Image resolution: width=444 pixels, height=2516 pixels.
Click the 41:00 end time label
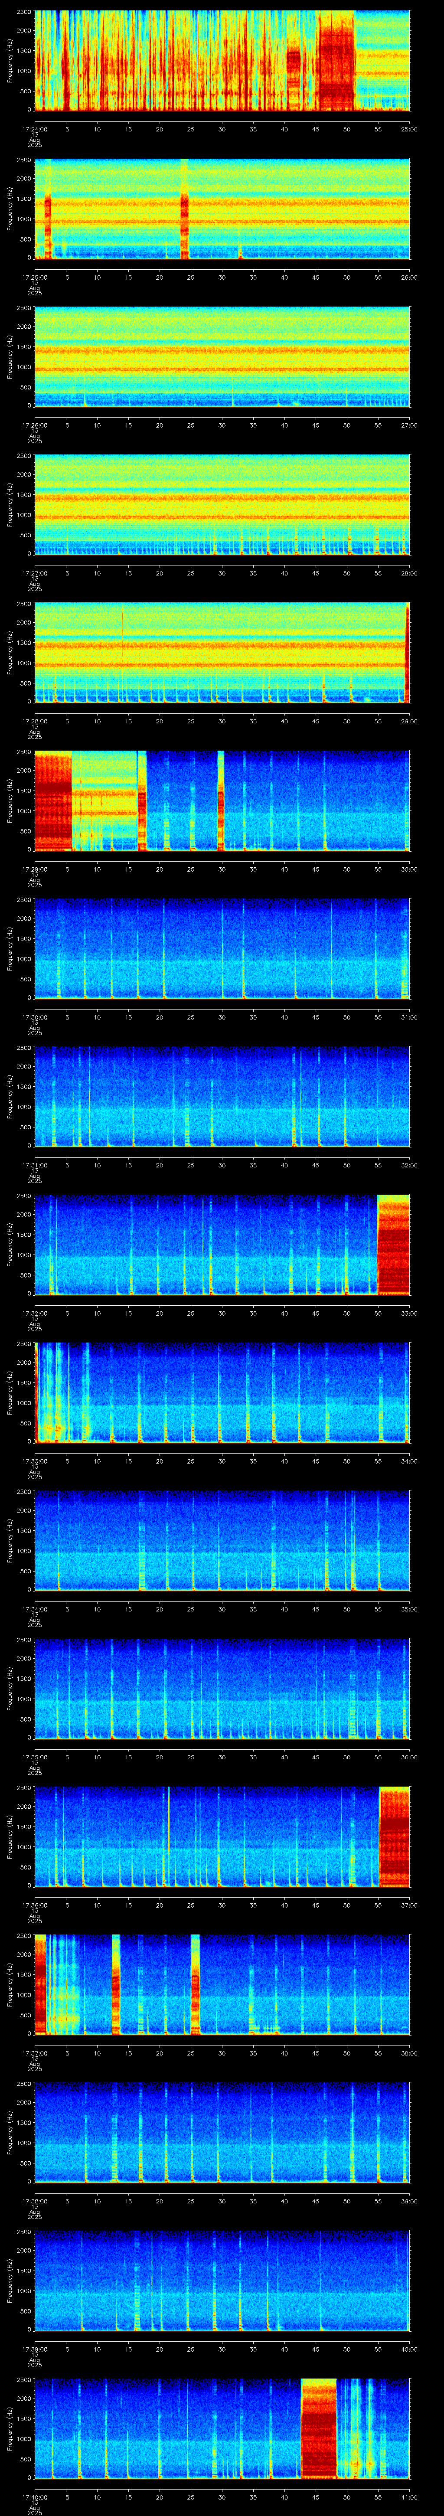point(409,2496)
